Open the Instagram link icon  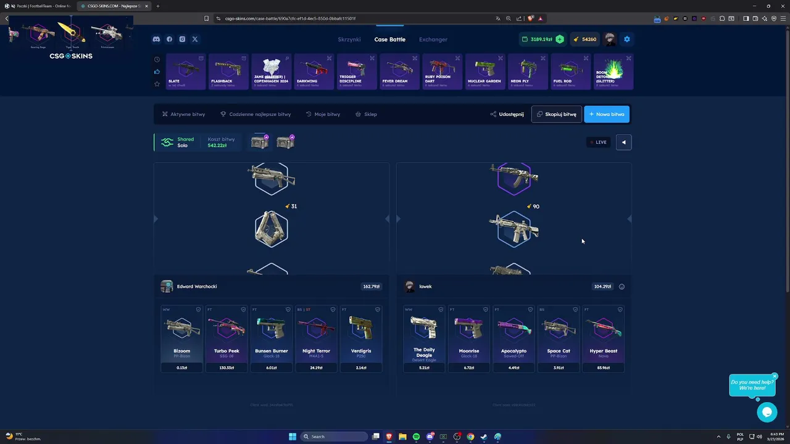(182, 39)
